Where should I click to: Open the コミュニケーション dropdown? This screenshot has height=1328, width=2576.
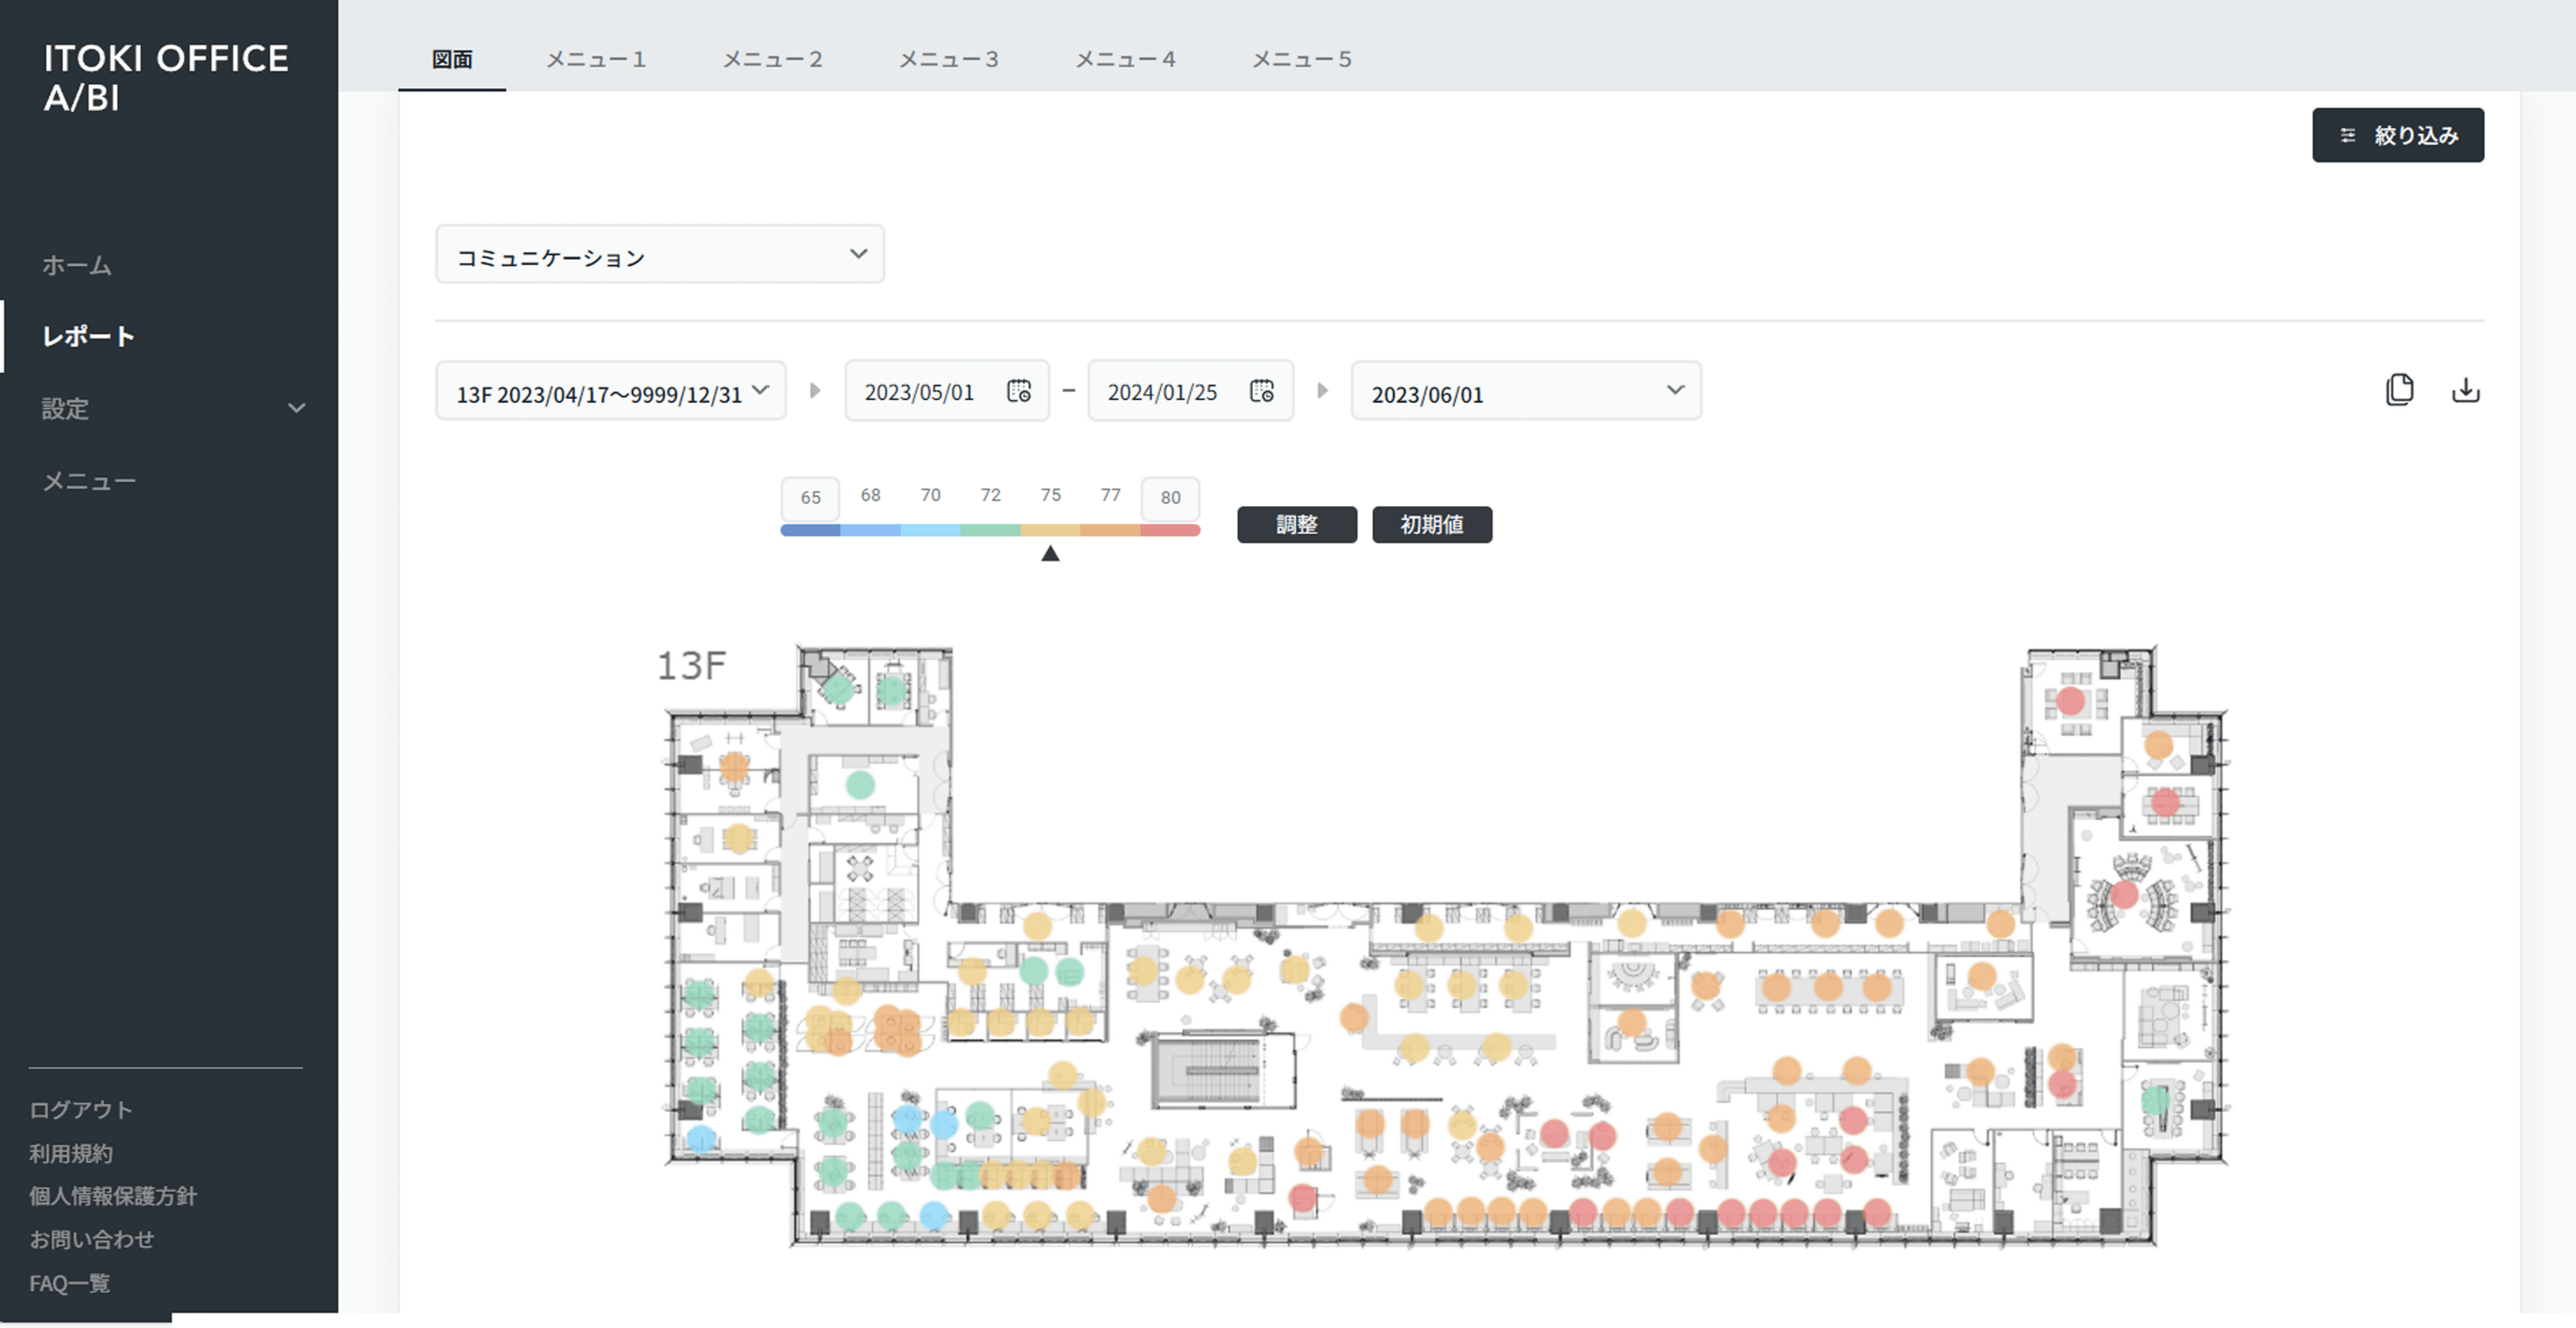(659, 255)
